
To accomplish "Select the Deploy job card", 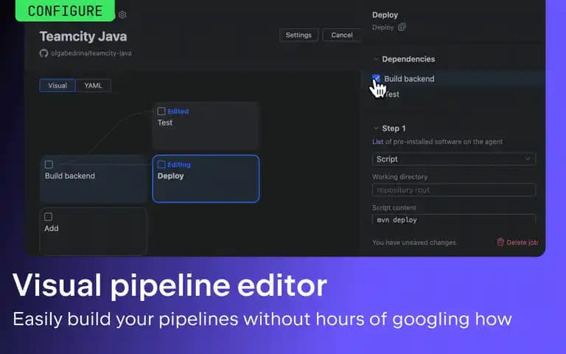I will [x=206, y=178].
